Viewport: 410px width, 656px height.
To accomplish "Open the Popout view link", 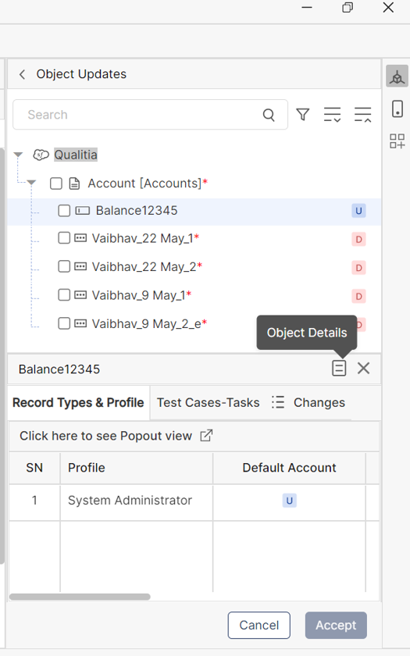I will pyautogui.click(x=116, y=436).
